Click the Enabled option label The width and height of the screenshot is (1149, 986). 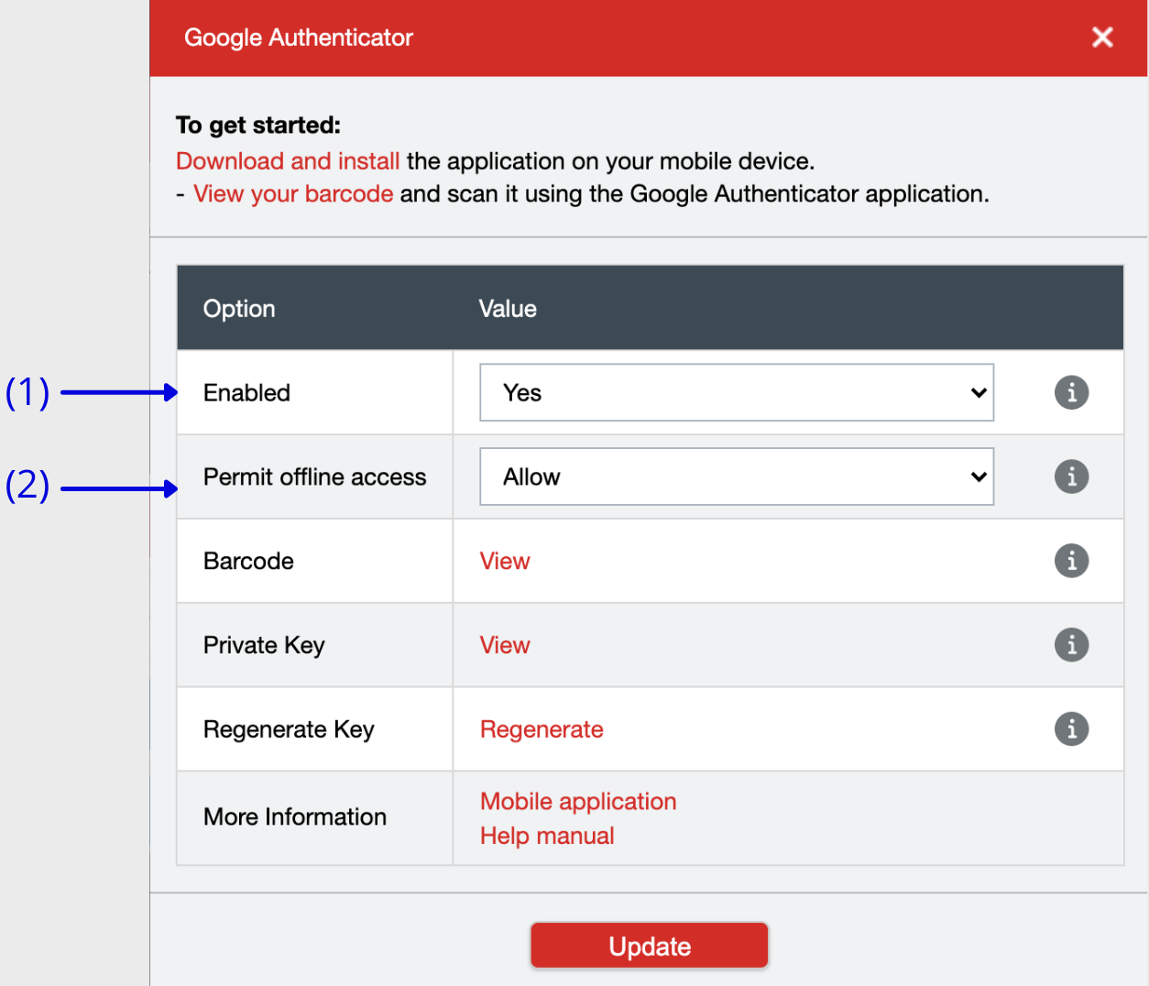[x=246, y=392]
